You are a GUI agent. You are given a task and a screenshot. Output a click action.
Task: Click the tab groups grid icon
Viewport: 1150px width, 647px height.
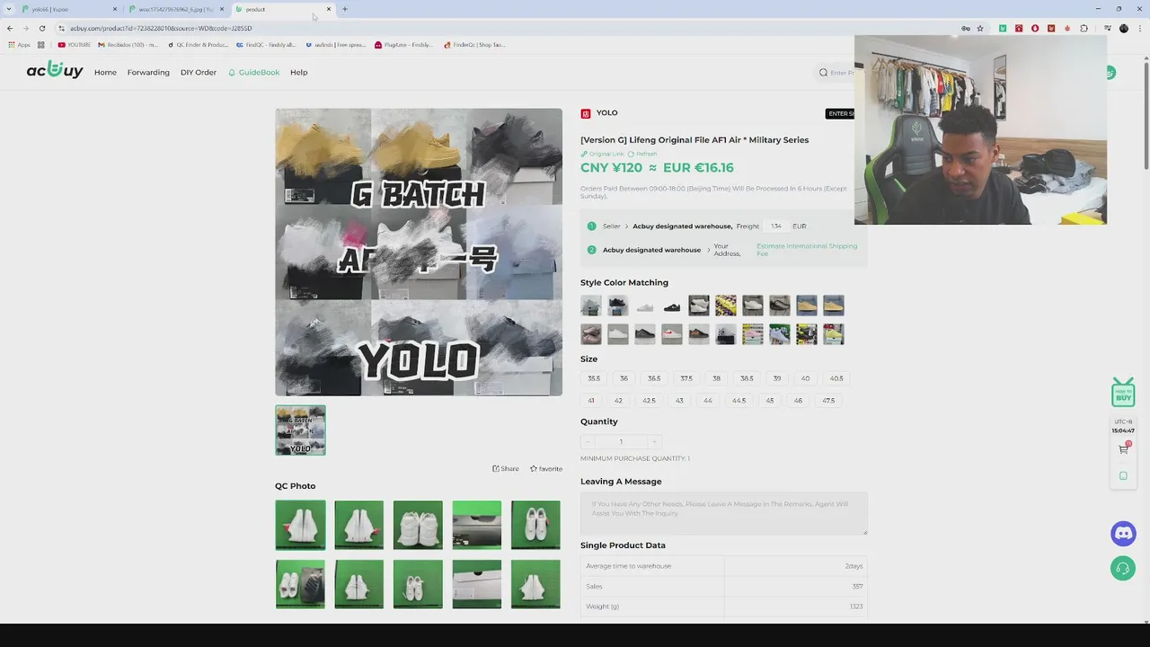tap(40, 44)
